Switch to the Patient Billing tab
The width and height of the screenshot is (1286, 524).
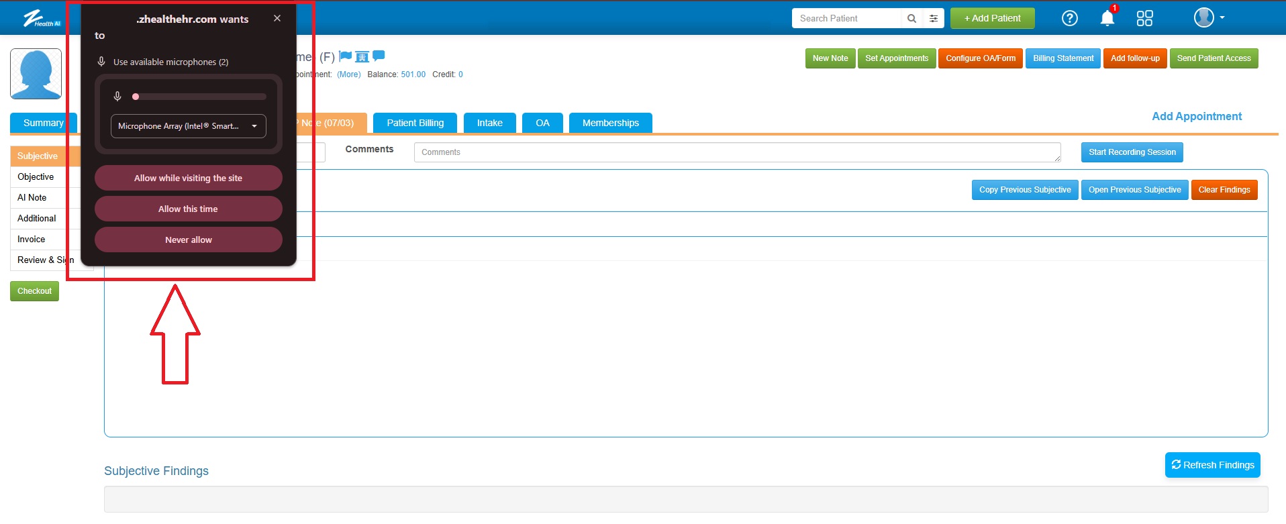(x=415, y=123)
